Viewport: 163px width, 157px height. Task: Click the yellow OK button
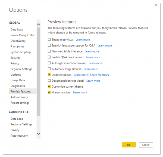pos(129,145)
